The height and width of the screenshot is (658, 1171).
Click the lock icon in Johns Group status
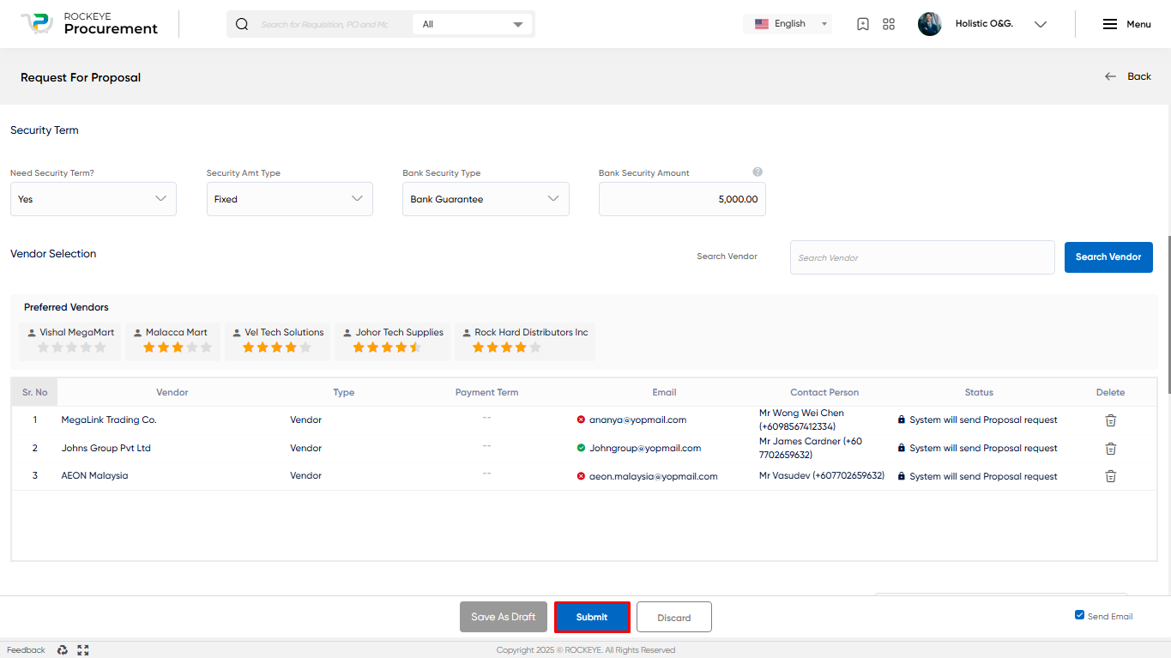(902, 448)
